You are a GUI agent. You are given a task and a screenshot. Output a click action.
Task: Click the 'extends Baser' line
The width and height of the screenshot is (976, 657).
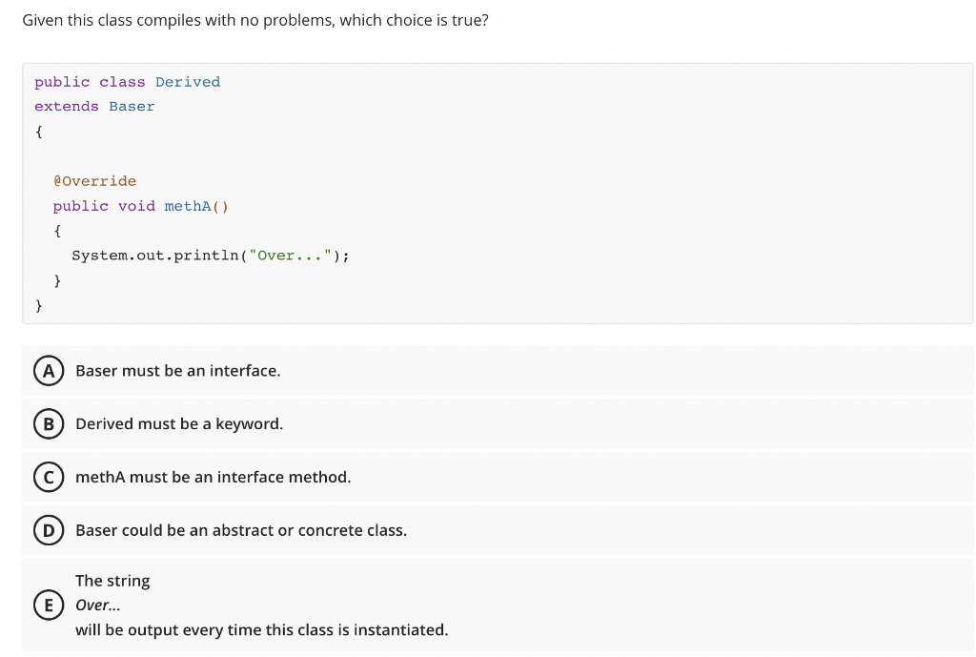tap(92, 106)
